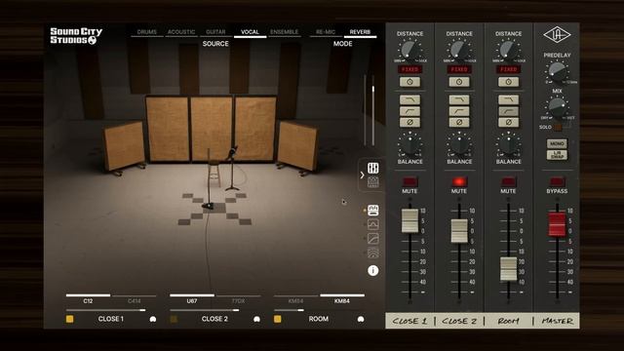Click the Room Balance knob
The height and width of the screenshot is (351, 624).
tap(508, 145)
